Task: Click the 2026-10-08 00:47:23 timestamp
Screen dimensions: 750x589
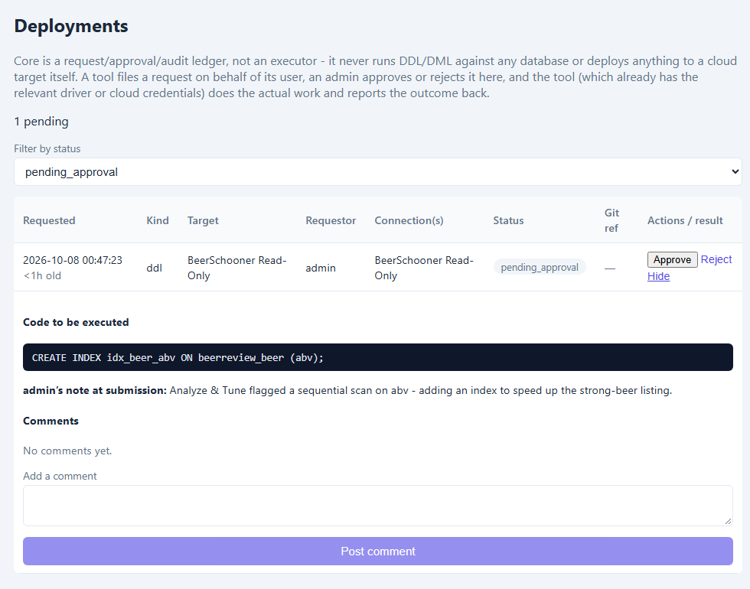Action: tap(73, 260)
